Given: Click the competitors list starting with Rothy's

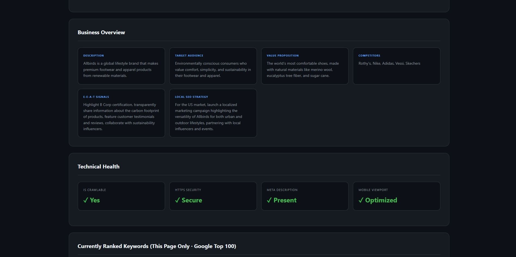Looking at the screenshot, I should [389, 63].
